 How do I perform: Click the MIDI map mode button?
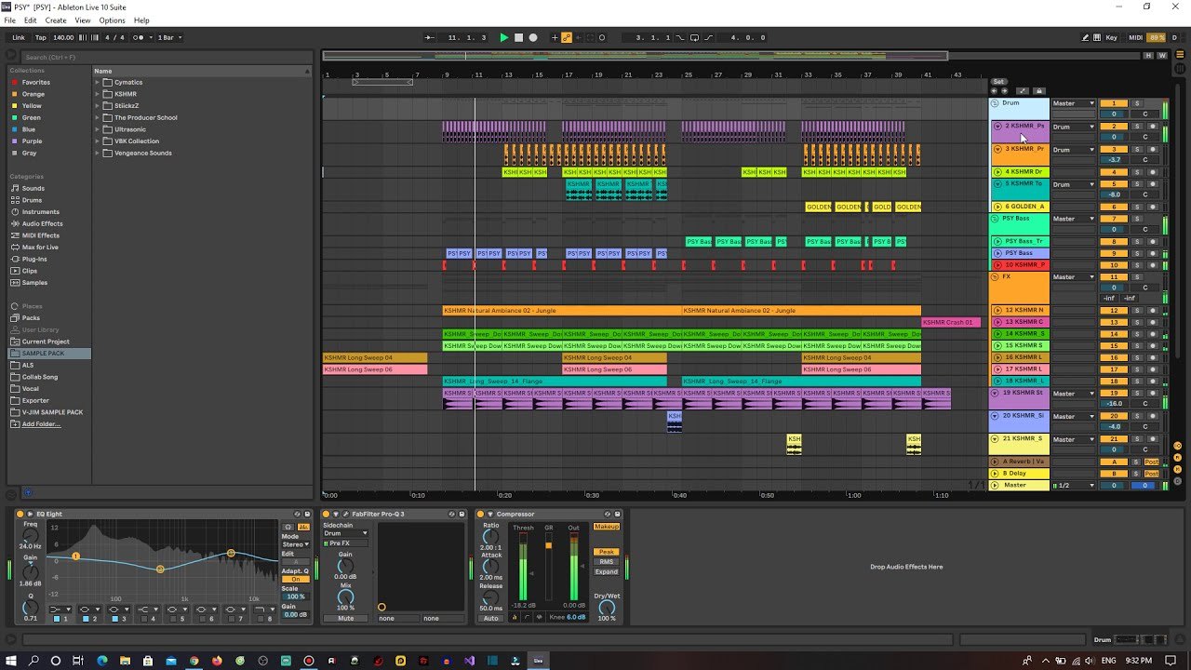[x=1135, y=37]
